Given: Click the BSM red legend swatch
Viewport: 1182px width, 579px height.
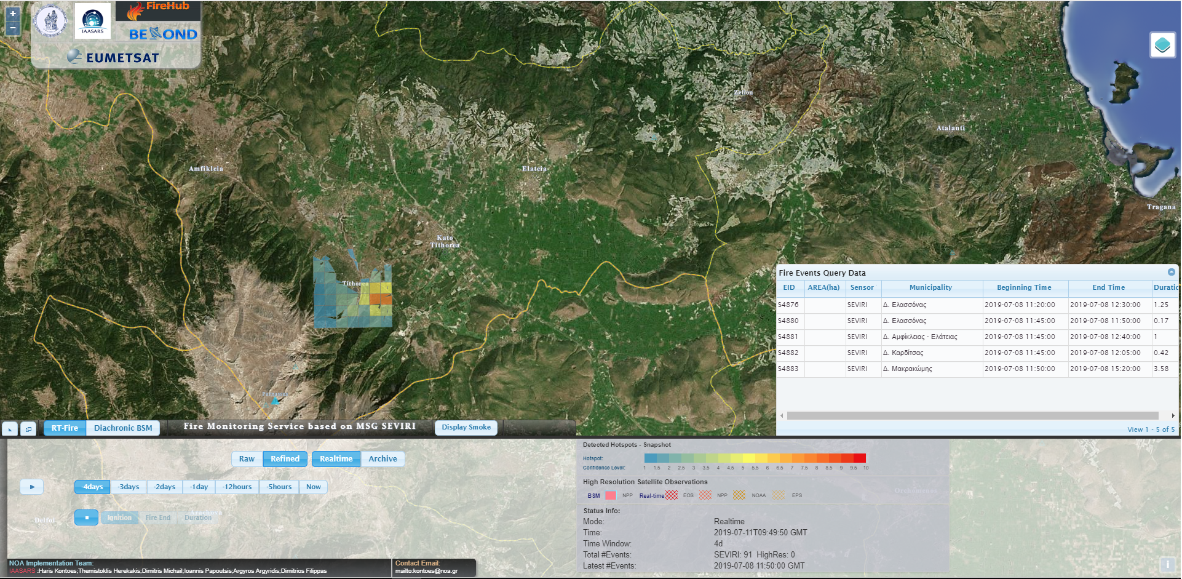Looking at the screenshot, I should click(x=610, y=495).
